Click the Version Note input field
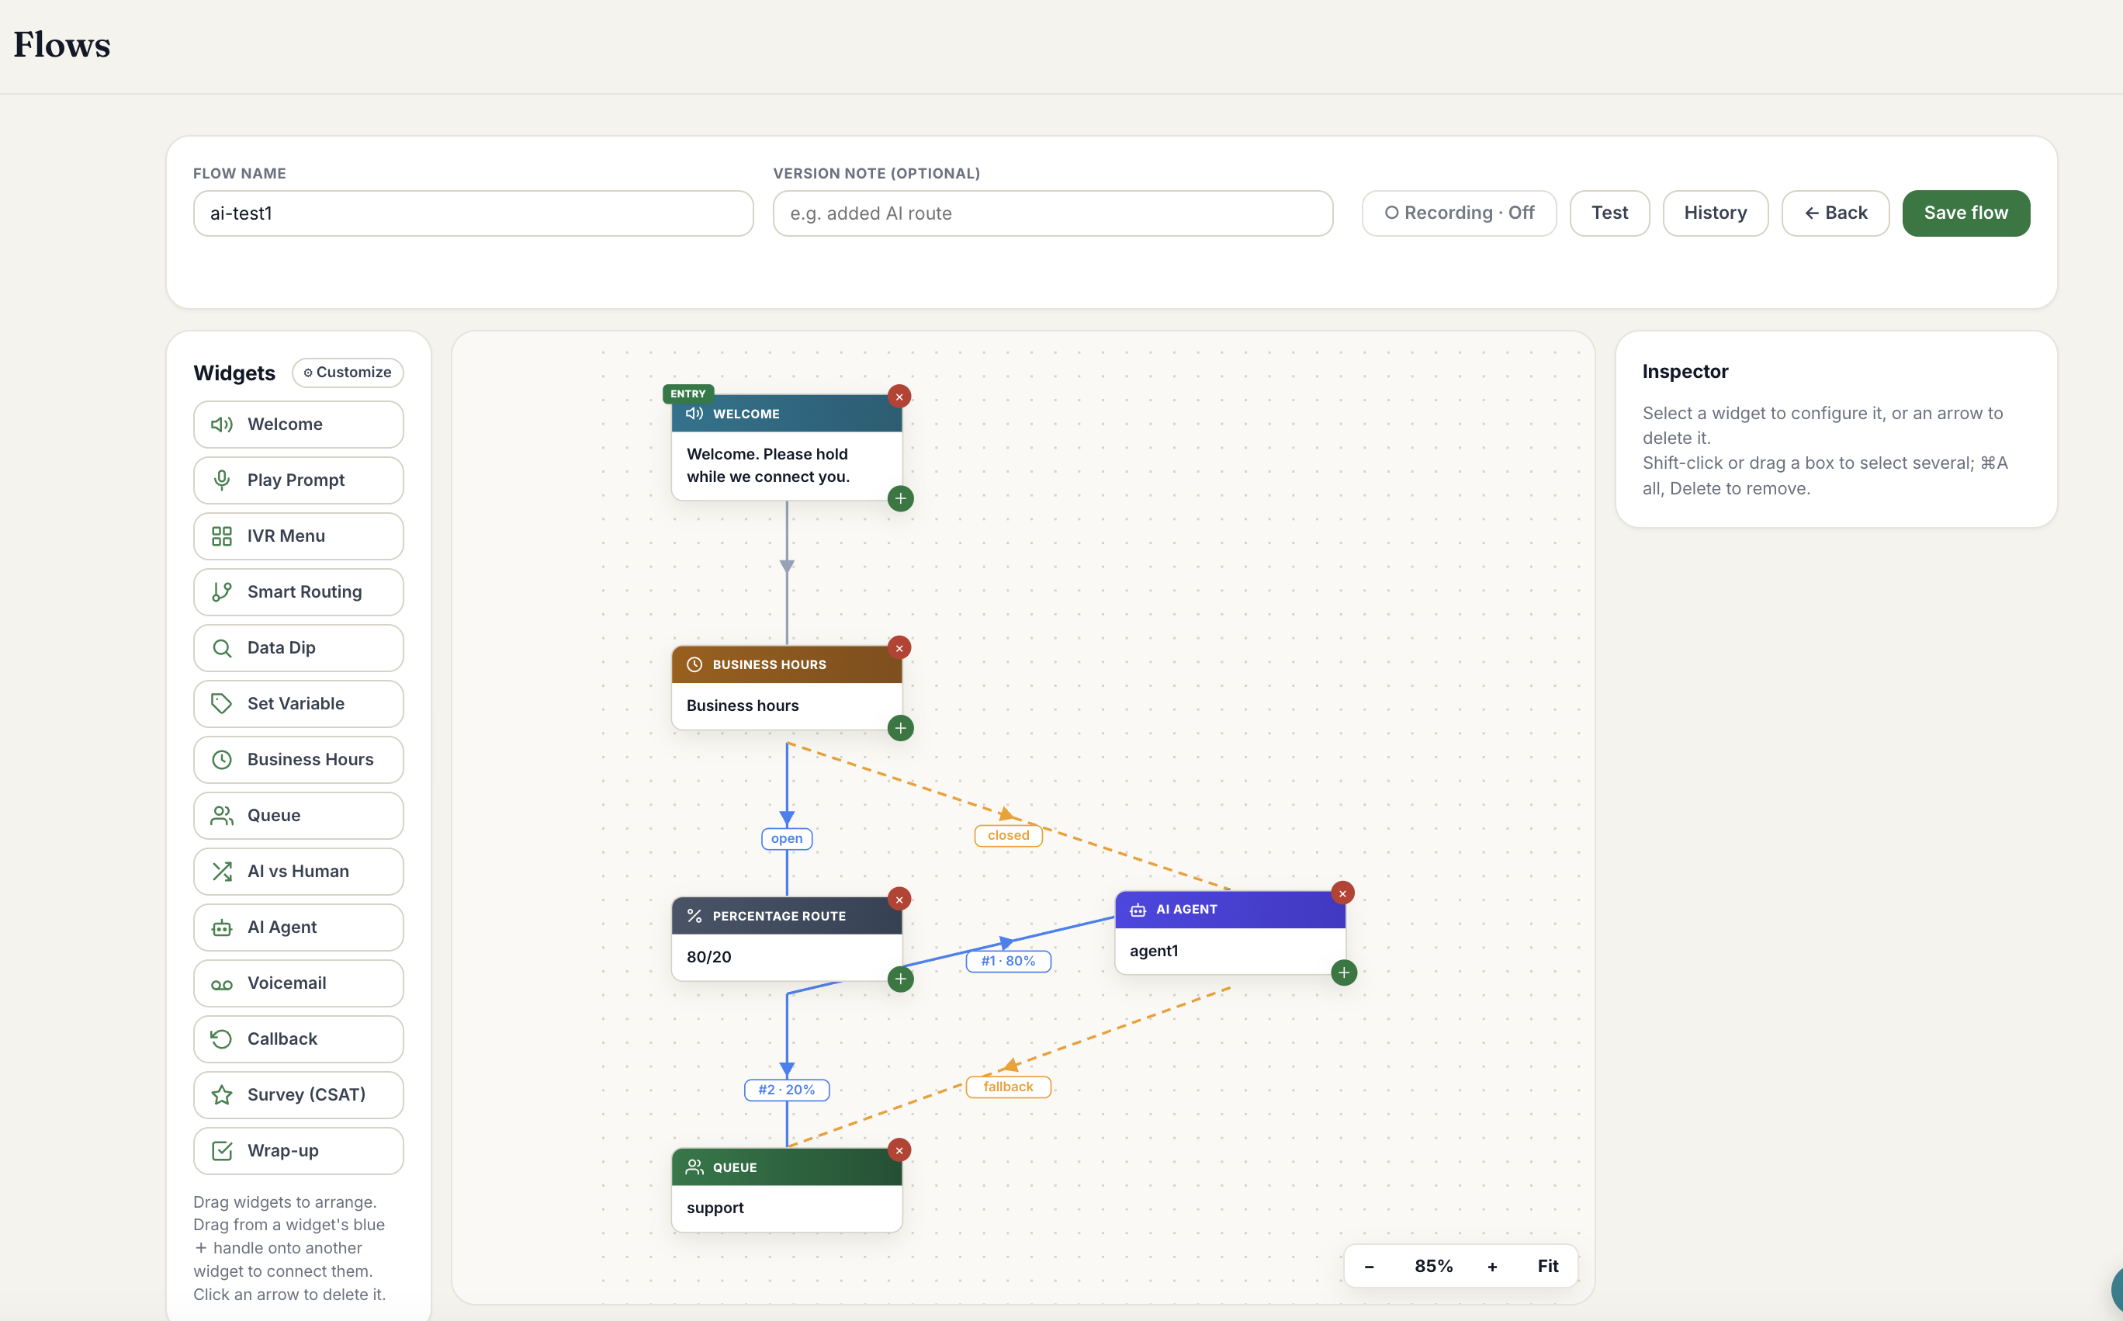The height and width of the screenshot is (1321, 2123). point(1052,213)
